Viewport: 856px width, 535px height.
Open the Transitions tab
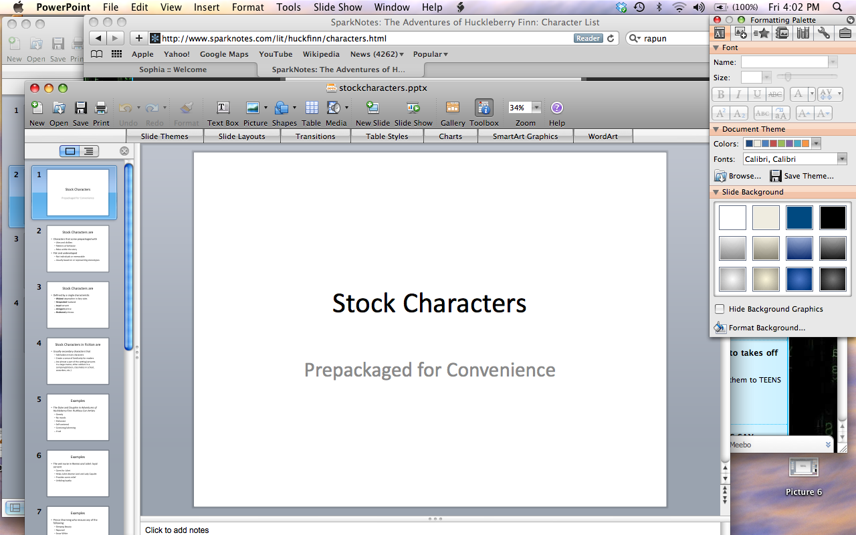point(315,136)
